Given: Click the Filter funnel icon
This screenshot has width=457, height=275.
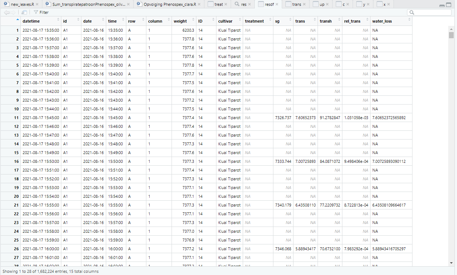Looking at the screenshot, I should coord(36,12).
